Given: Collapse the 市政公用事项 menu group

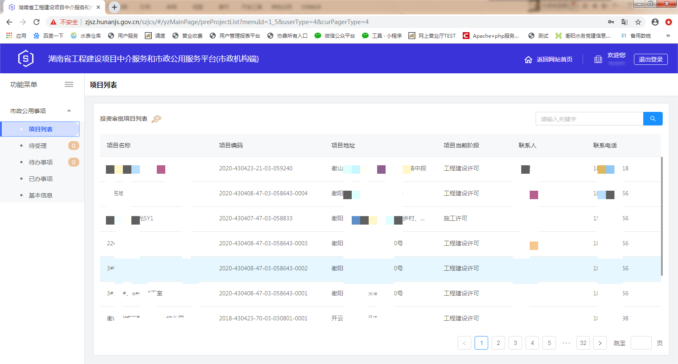Looking at the screenshot, I should coord(69,111).
